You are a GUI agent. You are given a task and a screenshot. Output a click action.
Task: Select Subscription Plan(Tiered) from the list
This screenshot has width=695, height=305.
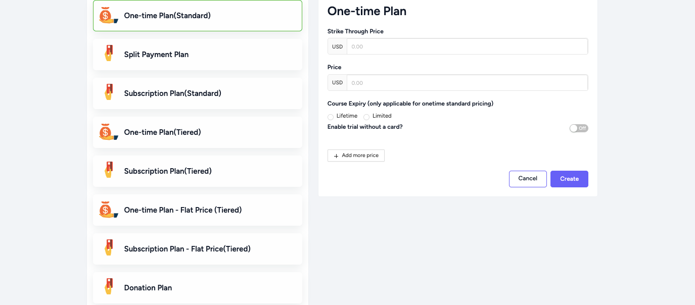[x=198, y=171]
